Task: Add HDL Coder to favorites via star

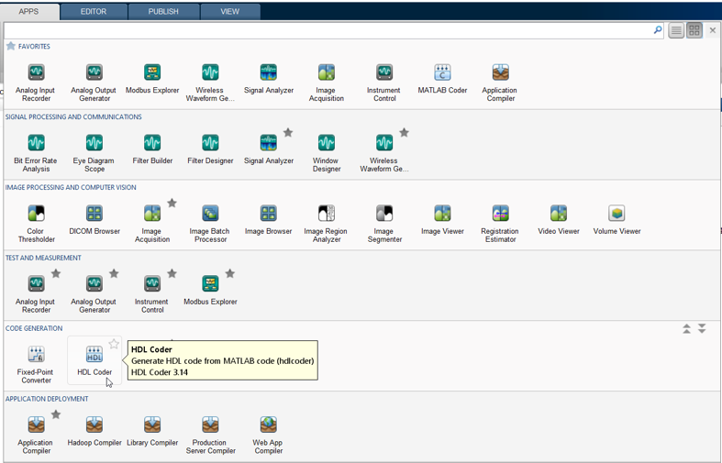Action: point(114,344)
